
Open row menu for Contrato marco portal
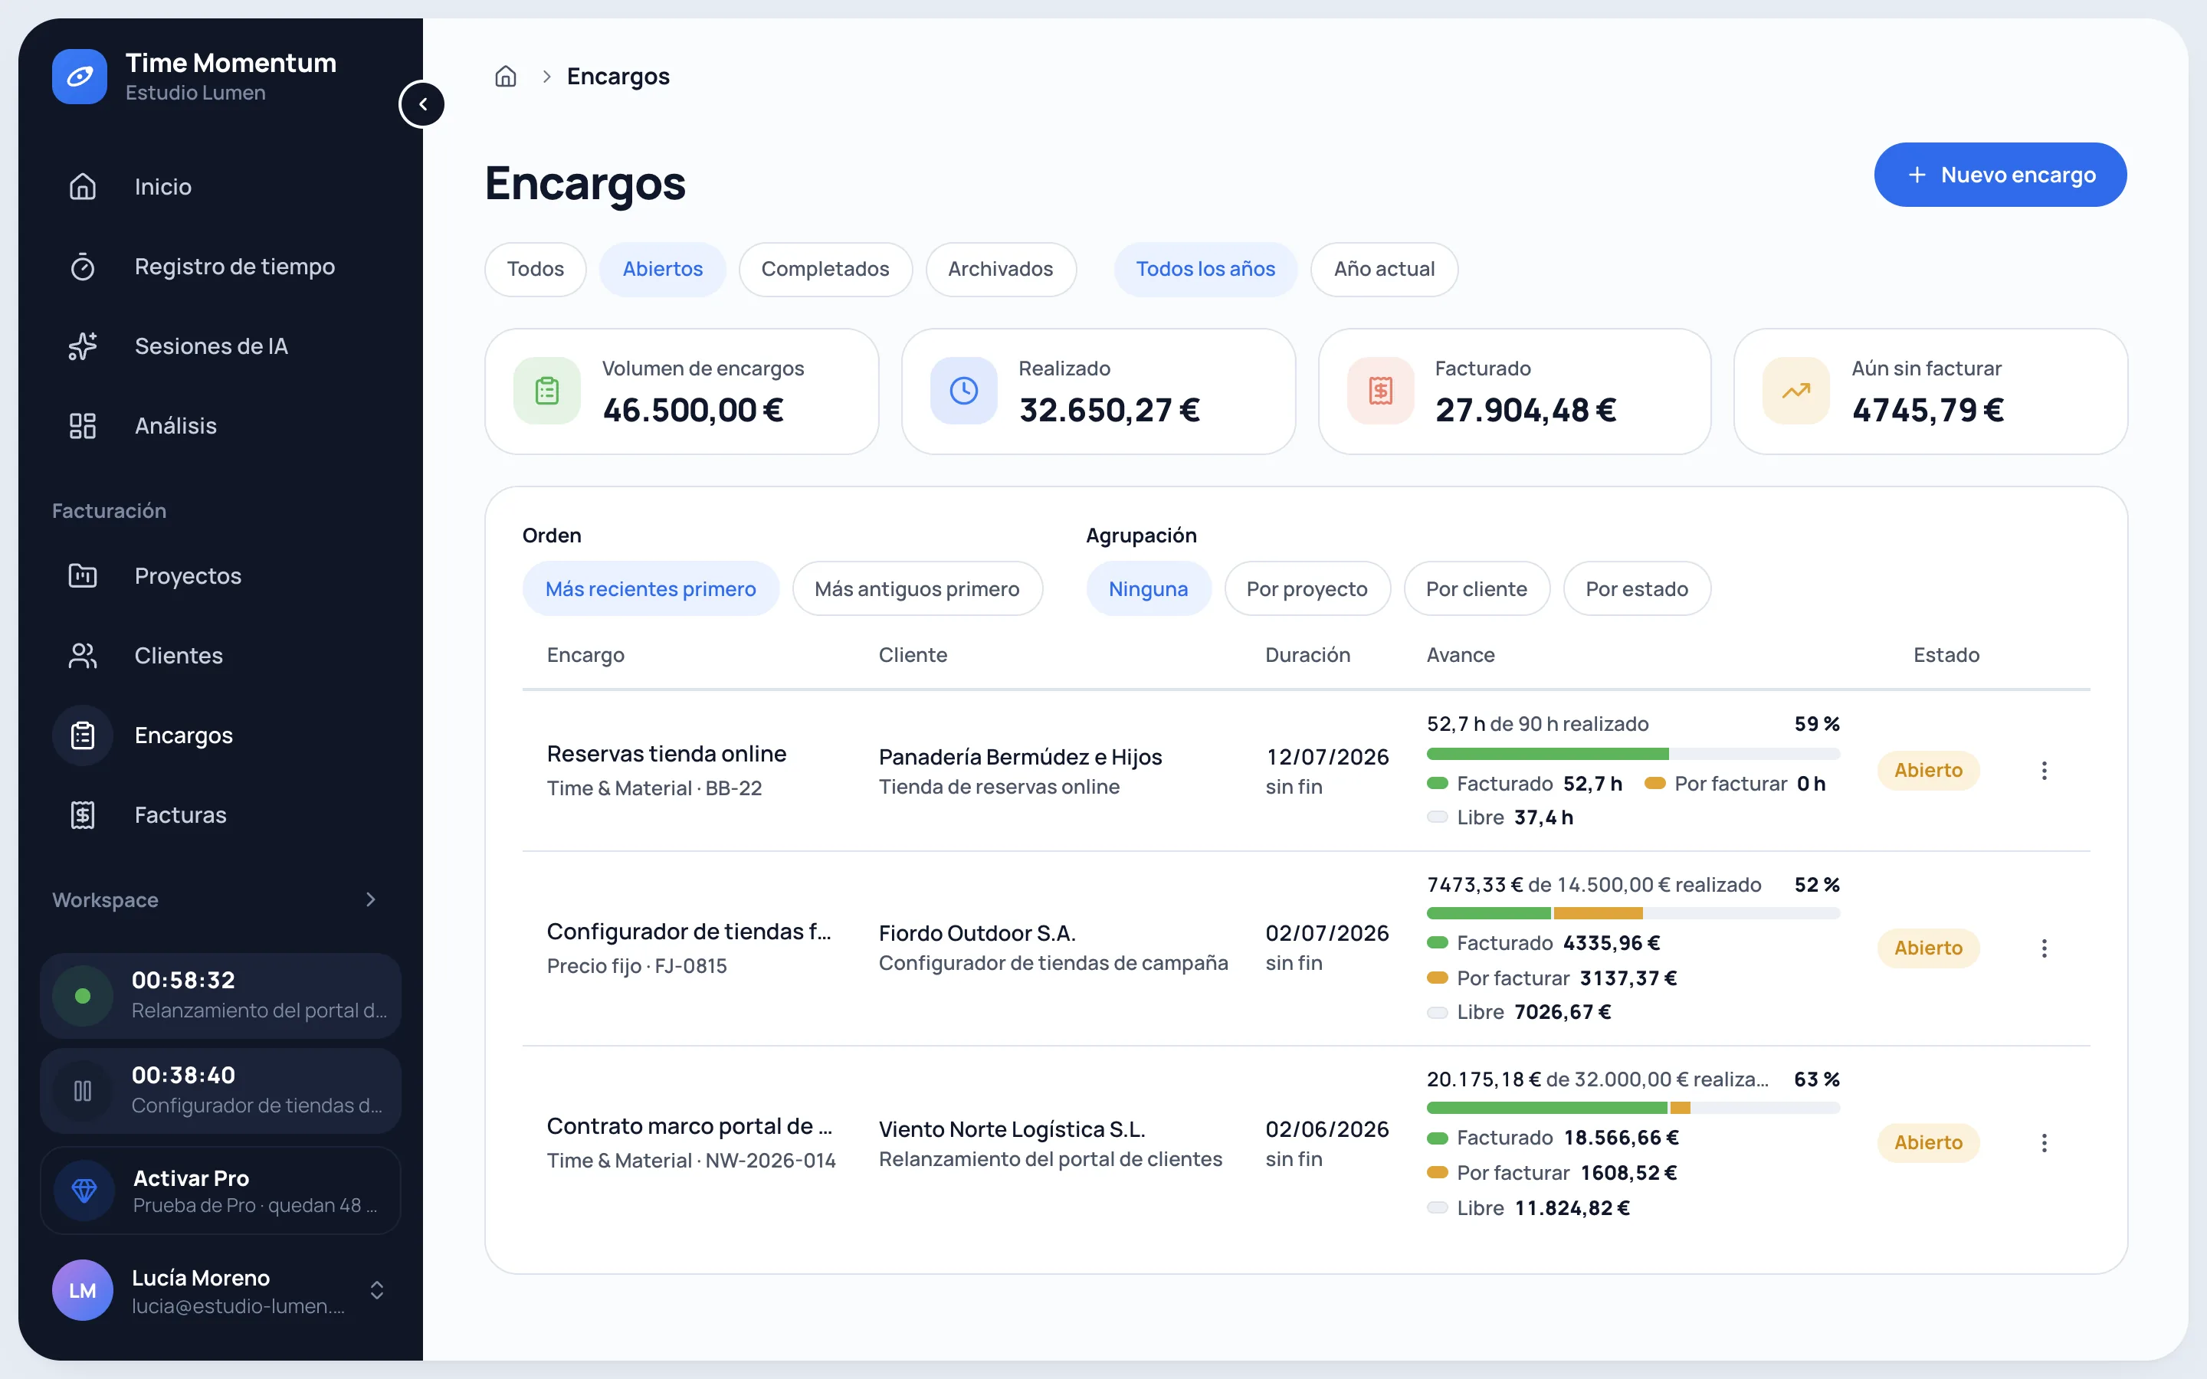[x=2045, y=1143]
